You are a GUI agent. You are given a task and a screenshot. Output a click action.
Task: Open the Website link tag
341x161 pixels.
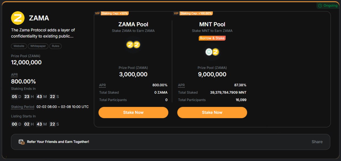coord(19,46)
